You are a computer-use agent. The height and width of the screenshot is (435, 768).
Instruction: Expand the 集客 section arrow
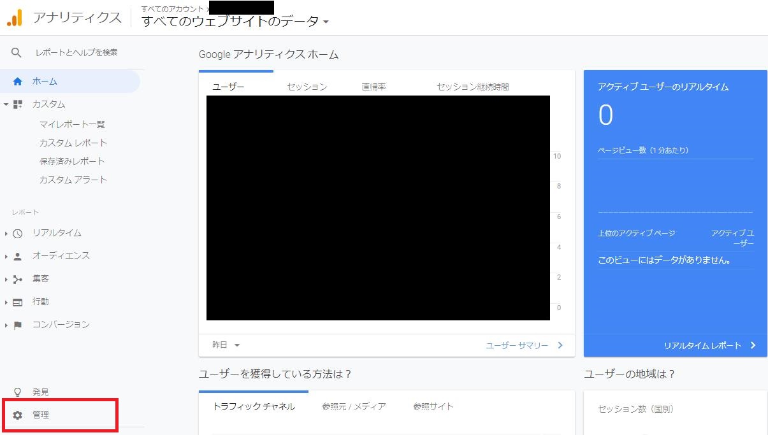(x=6, y=280)
